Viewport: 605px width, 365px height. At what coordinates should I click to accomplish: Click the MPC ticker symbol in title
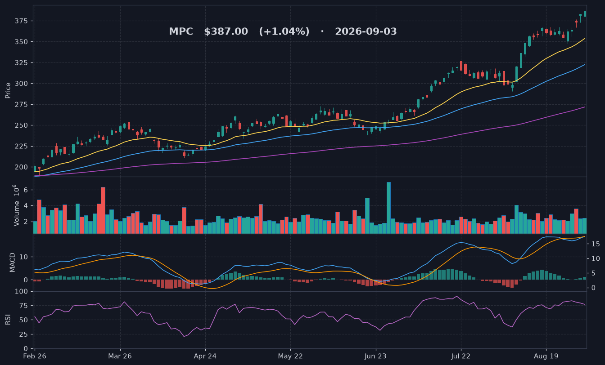click(181, 32)
